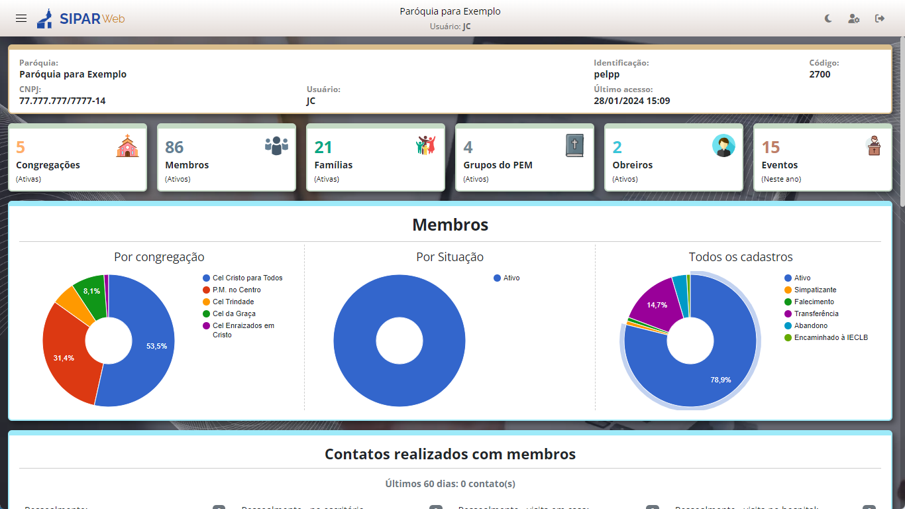
Task: Open user settings icon in header
Action: click(x=853, y=19)
